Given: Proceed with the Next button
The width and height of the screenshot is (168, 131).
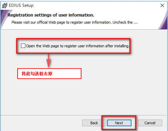Looking at the screenshot, I should tap(119, 123).
